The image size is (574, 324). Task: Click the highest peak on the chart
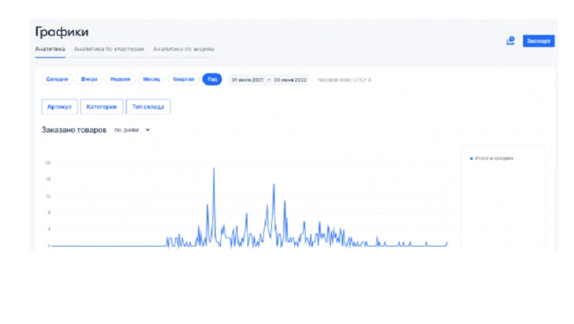(214, 169)
